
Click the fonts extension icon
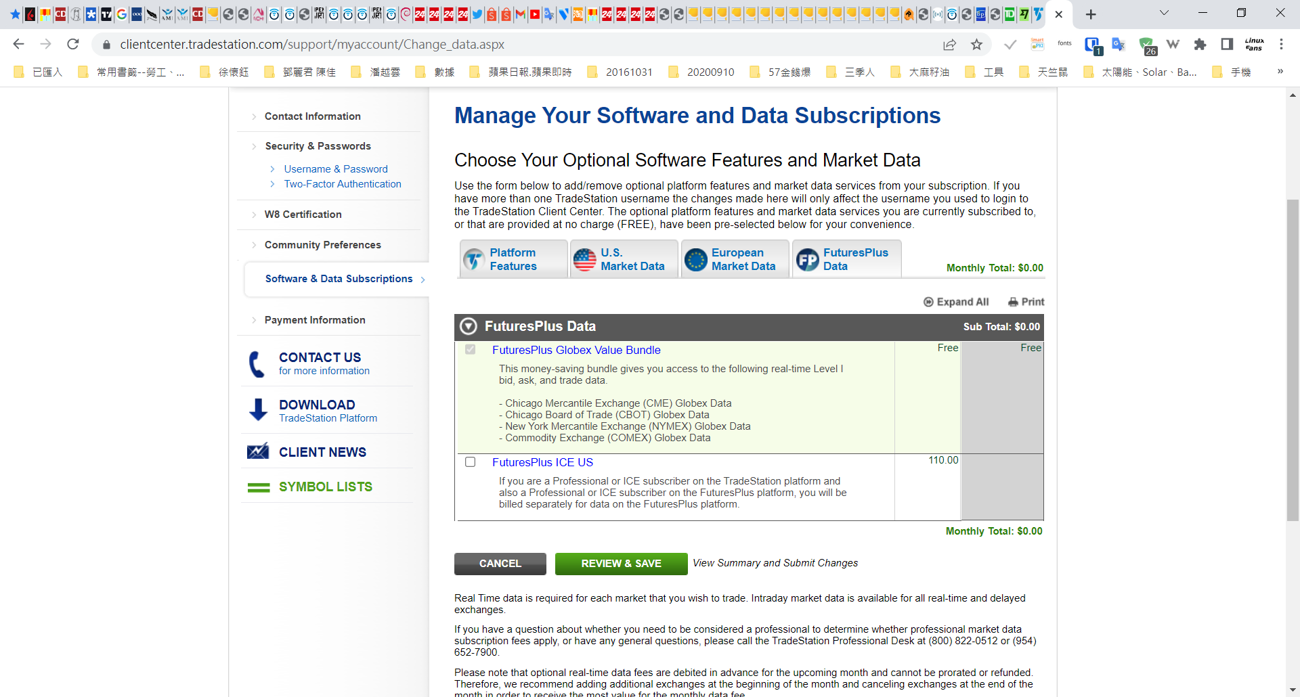tap(1064, 43)
